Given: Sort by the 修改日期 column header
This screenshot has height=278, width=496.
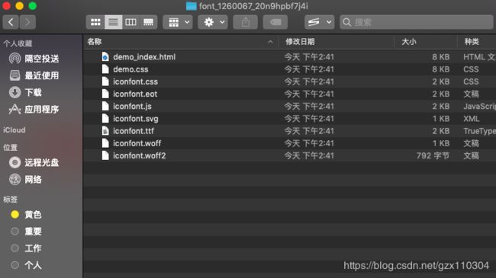Looking at the screenshot, I should (x=300, y=42).
